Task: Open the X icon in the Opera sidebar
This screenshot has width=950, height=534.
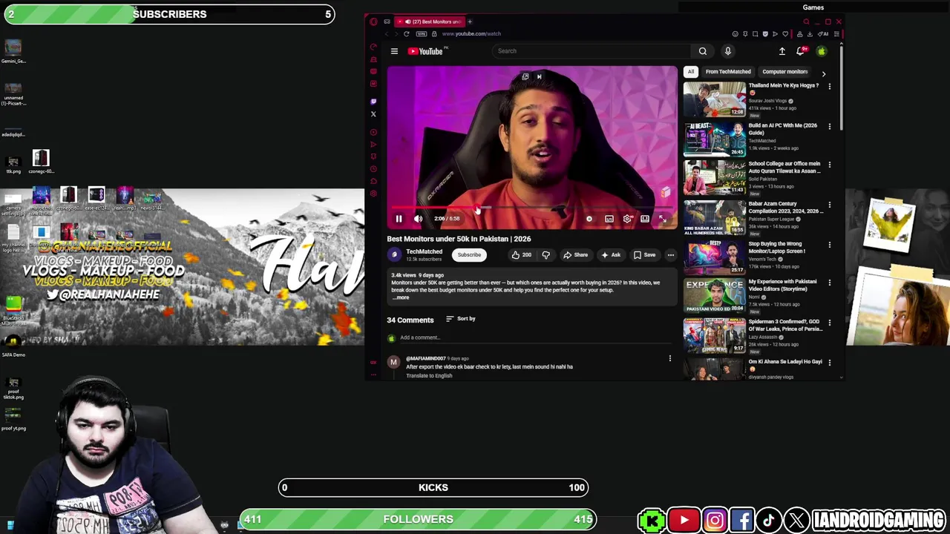Action: (x=373, y=114)
